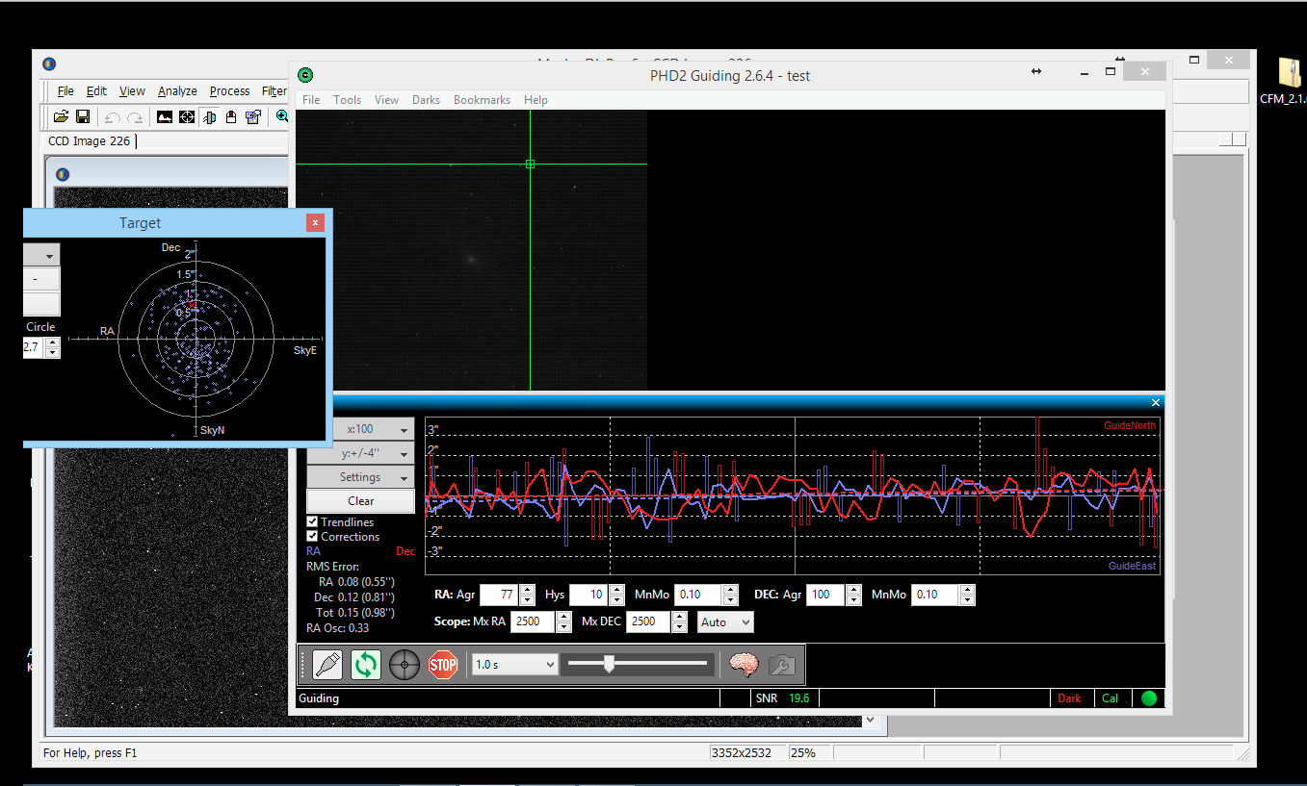Click the crosshair guide target icon
The image size is (1307, 786).
pos(404,665)
